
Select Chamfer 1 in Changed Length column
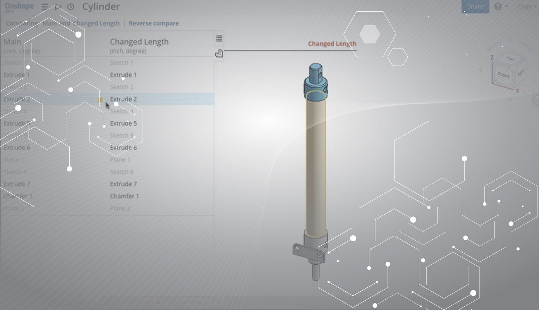[x=125, y=196]
